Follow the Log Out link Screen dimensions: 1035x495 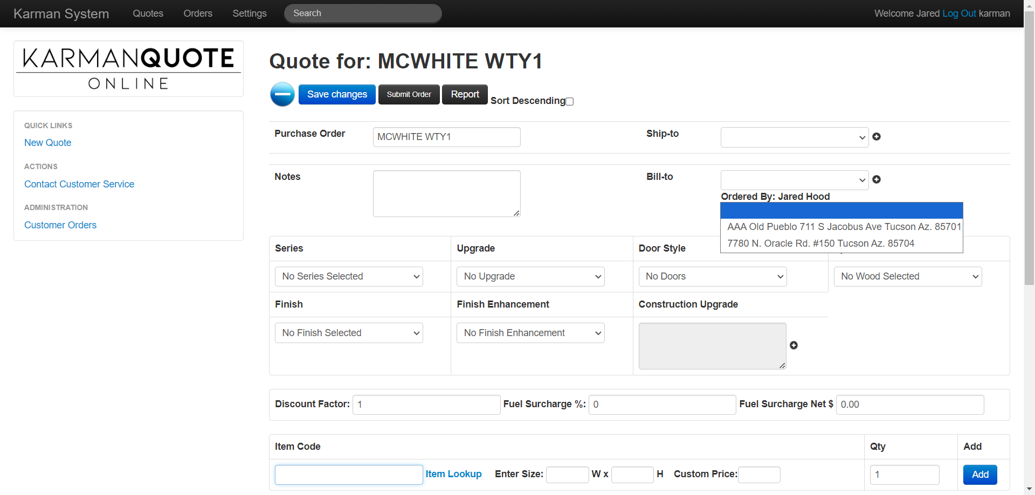959,13
